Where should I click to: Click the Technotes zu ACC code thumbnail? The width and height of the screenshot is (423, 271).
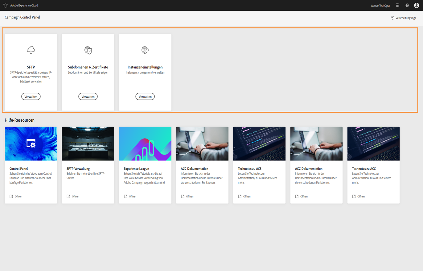[x=373, y=144]
